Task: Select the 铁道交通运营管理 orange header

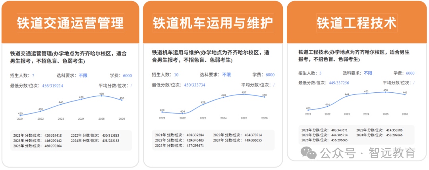Action: pos(70,22)
